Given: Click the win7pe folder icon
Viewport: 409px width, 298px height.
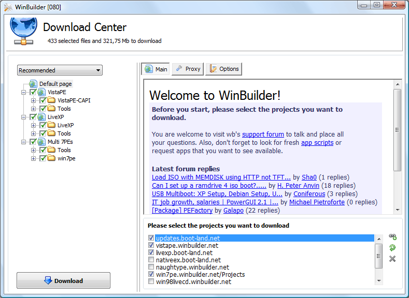Looking at the screenshot, I should tap(51, 158).
